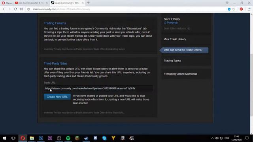Image resolution: width=253 pixels, height=142 pixels.
Task: Close the YouTube DLC tab
Action: click(47, 3)
